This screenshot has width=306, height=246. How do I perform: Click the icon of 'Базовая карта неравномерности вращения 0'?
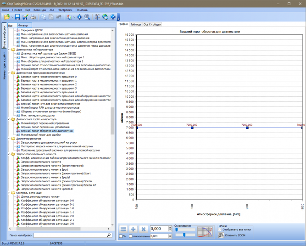pyautogui.click(x=18, y=77)
